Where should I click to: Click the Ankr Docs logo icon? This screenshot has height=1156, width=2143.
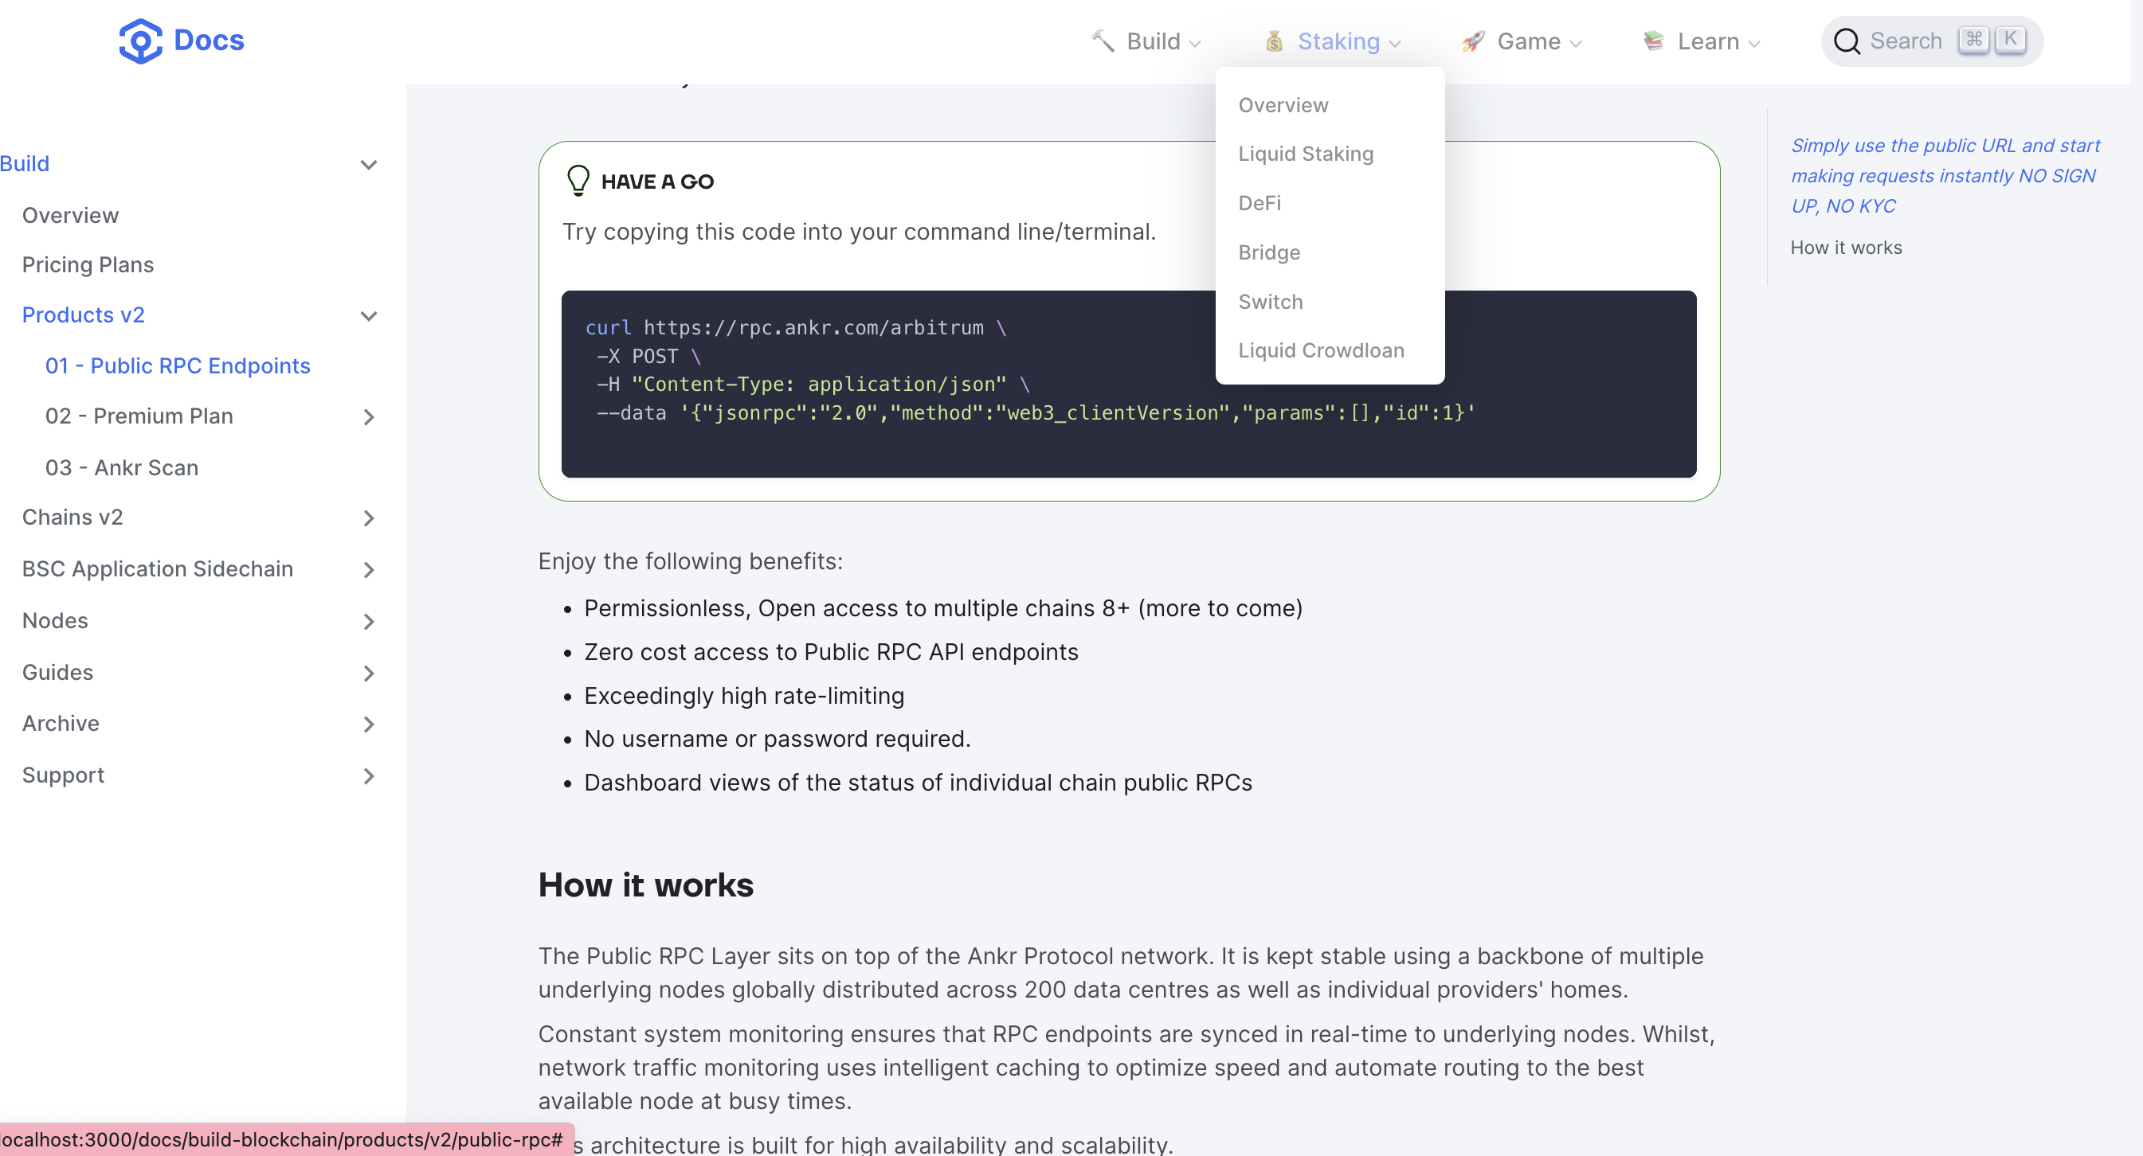point(139,41)
